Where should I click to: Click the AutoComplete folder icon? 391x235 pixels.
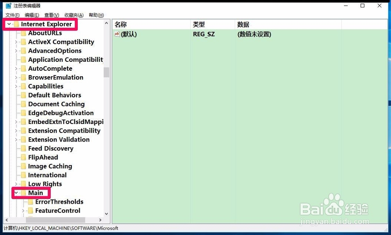coord(23,68)
